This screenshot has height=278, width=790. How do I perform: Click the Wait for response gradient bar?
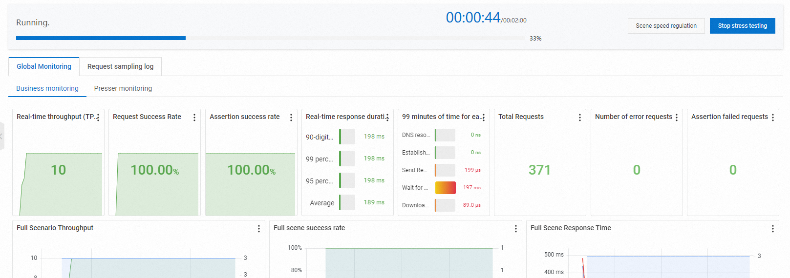point(446,188)
